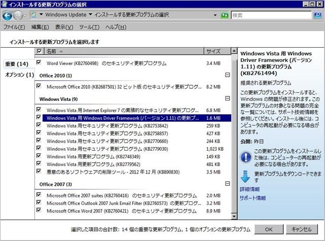The height and width of the screenshot is (241, 325).
Task: Uncheck the KB2758857 security update
Action: [x=39, y=132]
